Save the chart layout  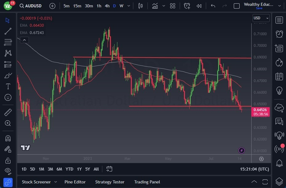pyautogui.click(x=259, y=8)
